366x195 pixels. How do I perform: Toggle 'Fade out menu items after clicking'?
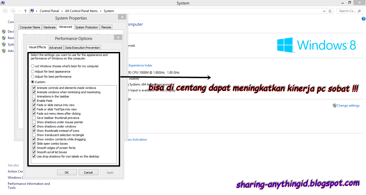(34, 114)
